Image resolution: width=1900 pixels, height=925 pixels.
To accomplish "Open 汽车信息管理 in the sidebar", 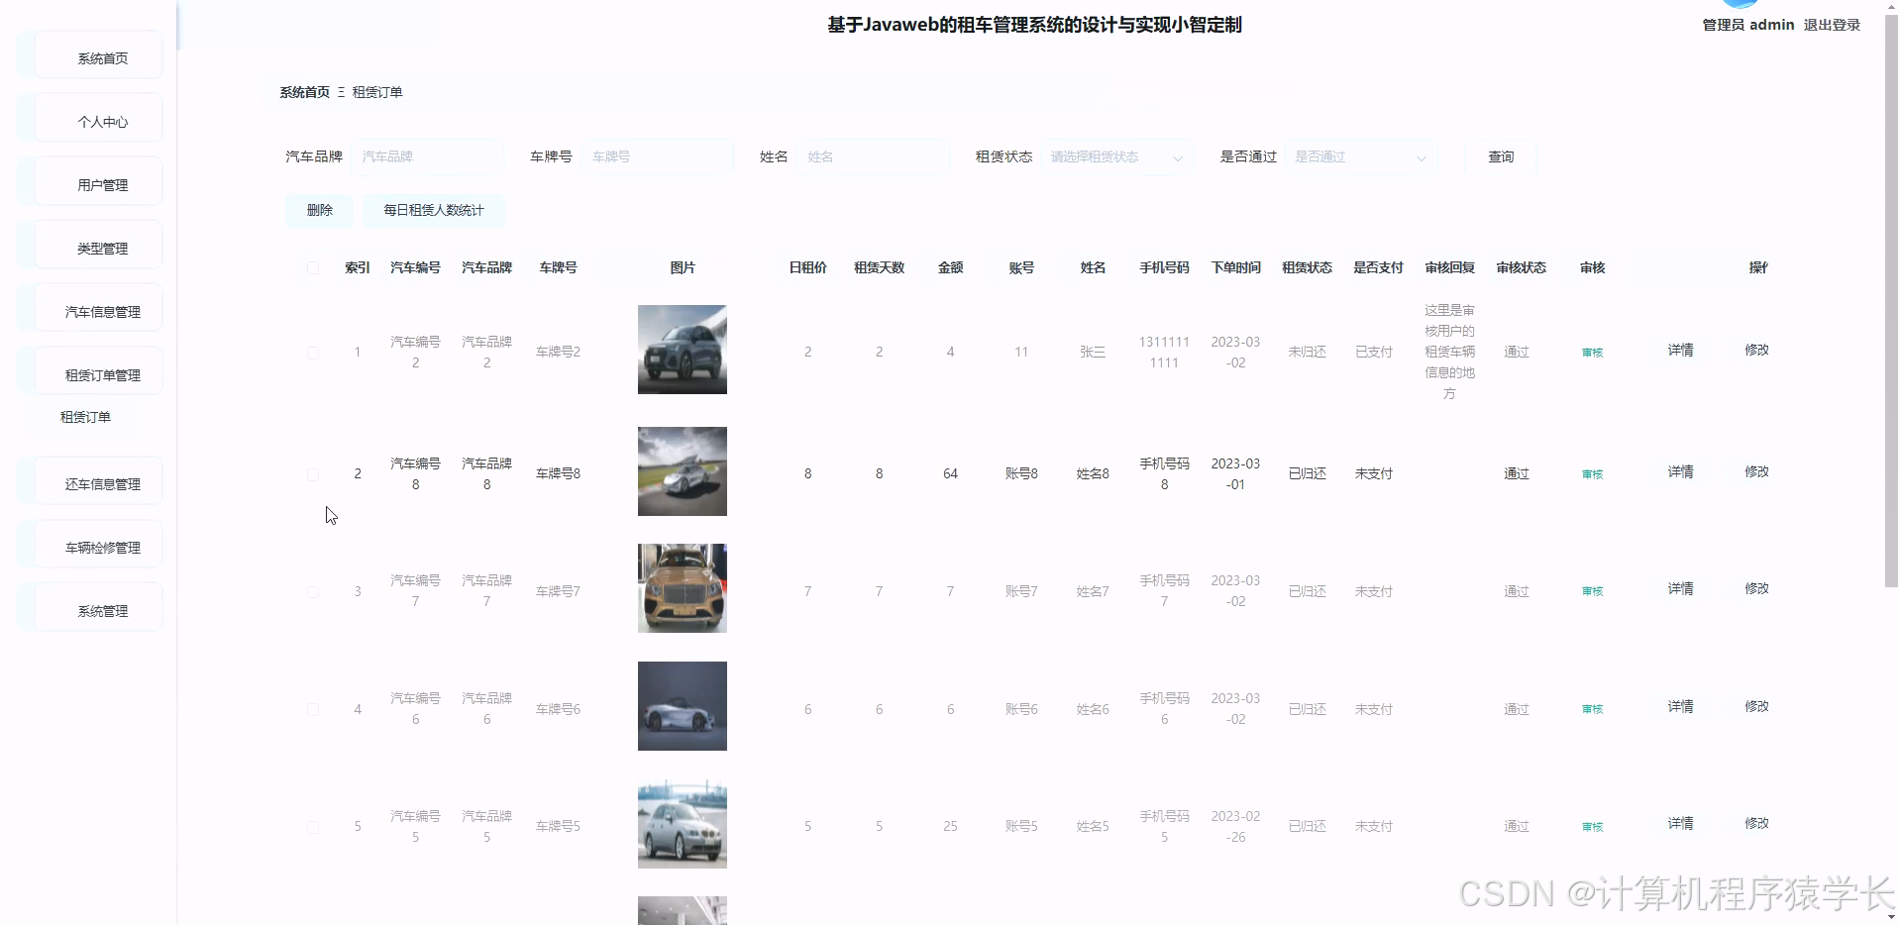I will 102,307.
